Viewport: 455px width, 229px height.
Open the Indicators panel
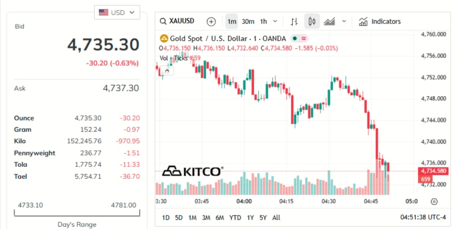pos(380,21)
